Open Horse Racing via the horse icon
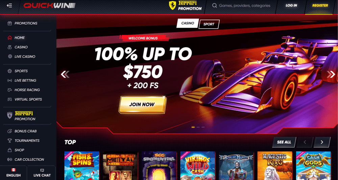This screenshot has width=338, height=180. click(9, 90)
